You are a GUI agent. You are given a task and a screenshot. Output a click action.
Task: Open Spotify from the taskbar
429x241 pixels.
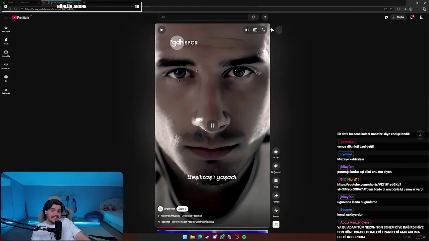(244, 237)
